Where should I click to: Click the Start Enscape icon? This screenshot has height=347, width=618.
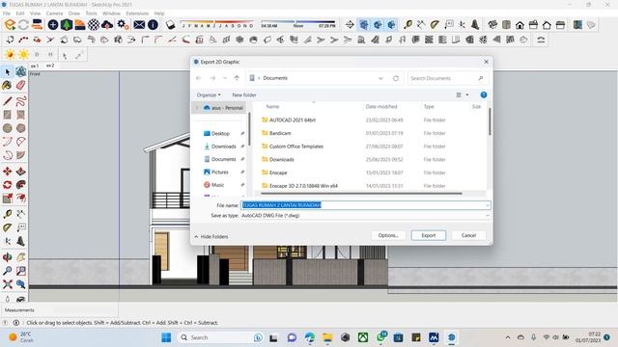10,25
